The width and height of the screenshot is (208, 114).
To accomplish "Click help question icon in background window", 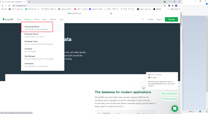I will pyautogui.click(x=207, y=4).
